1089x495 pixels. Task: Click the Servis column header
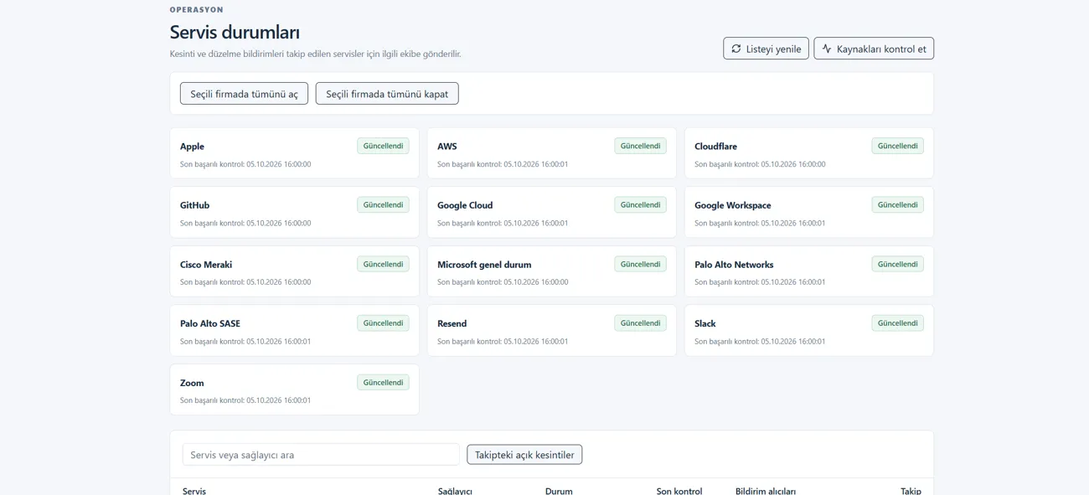click(x=194, y=491)
